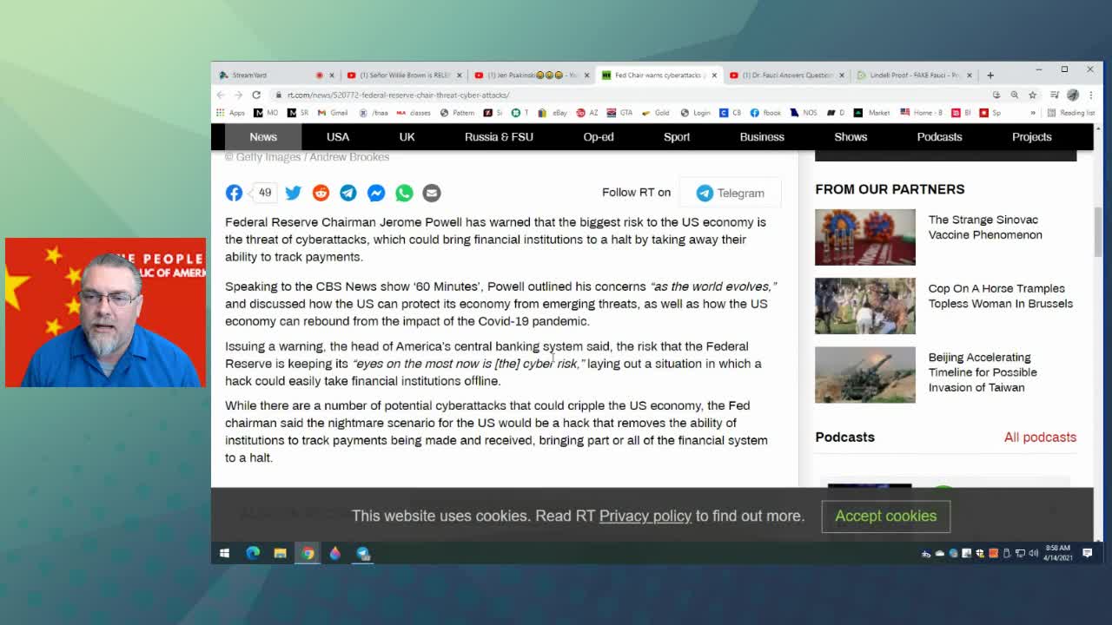This screenshot has height=625, width=1112.
Task: Open Chrome zoom magnifier icon
Action: [x=1014, y=95]
